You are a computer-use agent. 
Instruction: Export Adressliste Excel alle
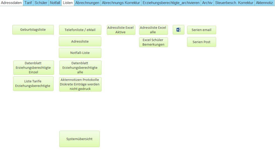coord(153,30)
